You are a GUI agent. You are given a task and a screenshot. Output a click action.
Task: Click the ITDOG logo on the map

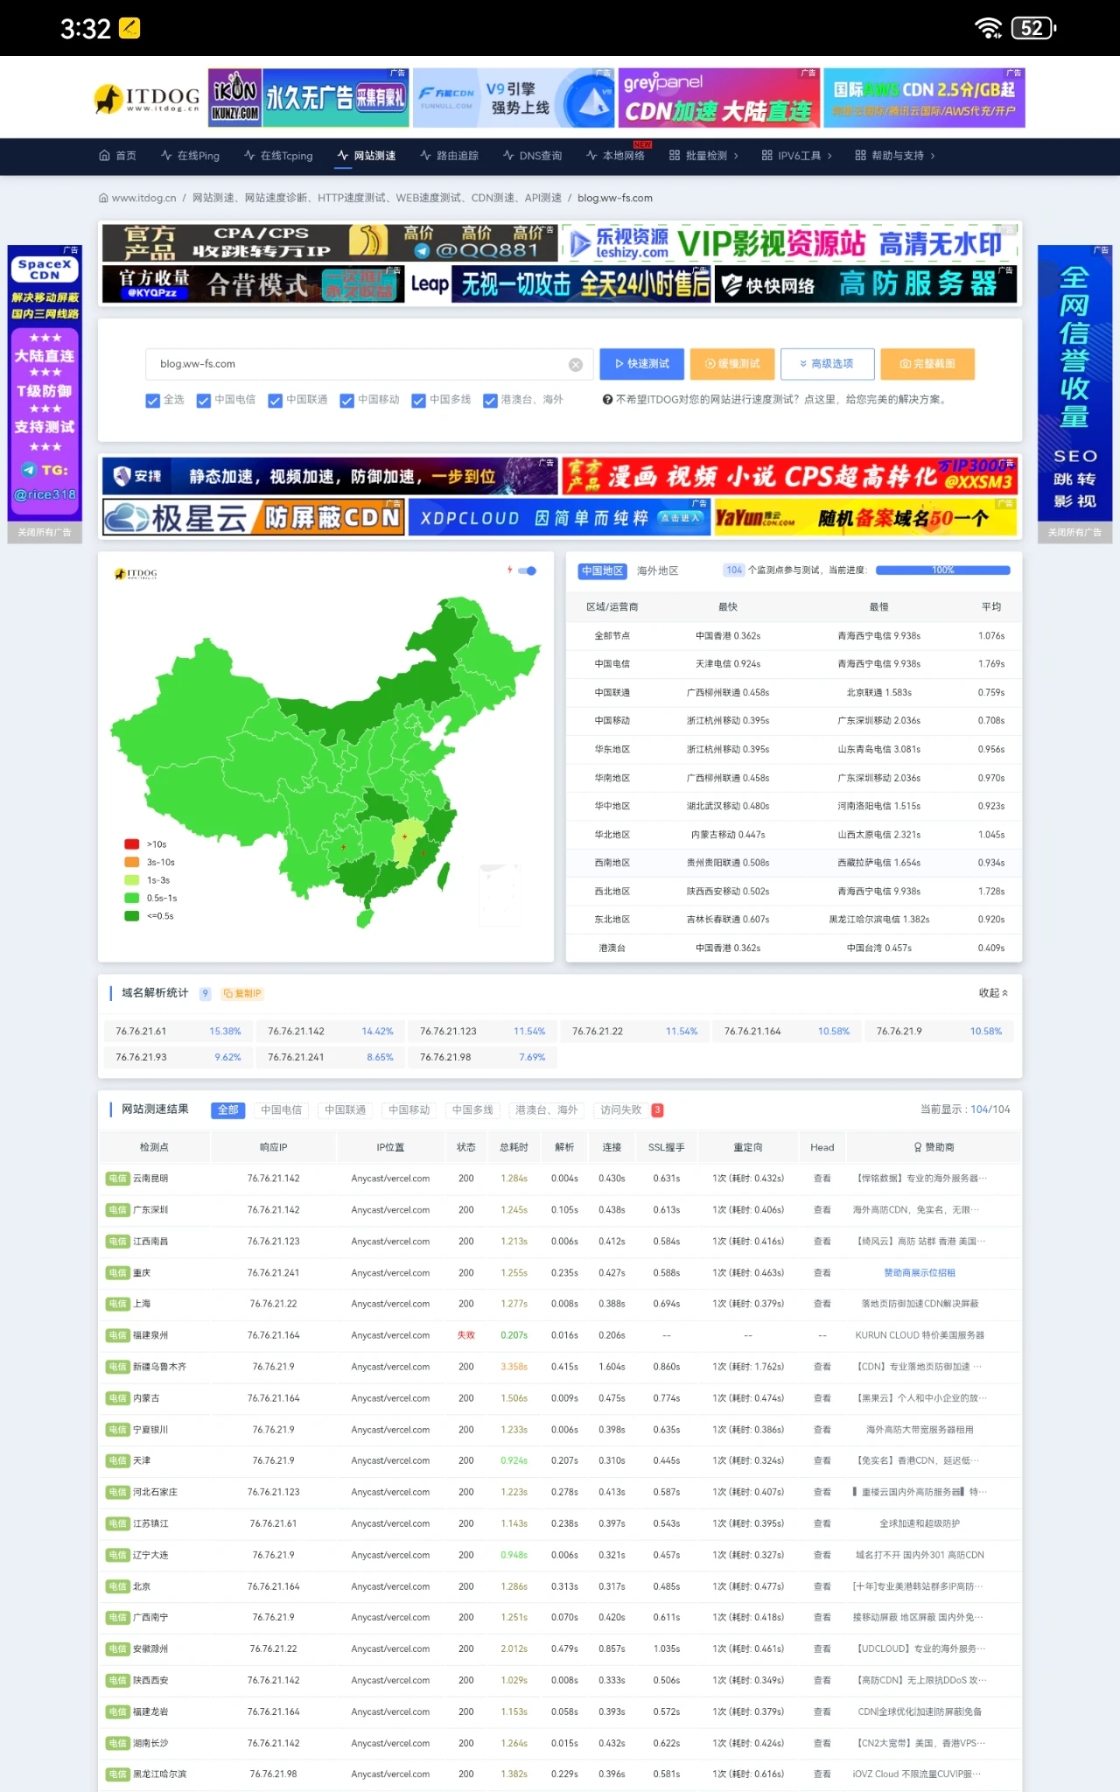(x=136, y=574)
